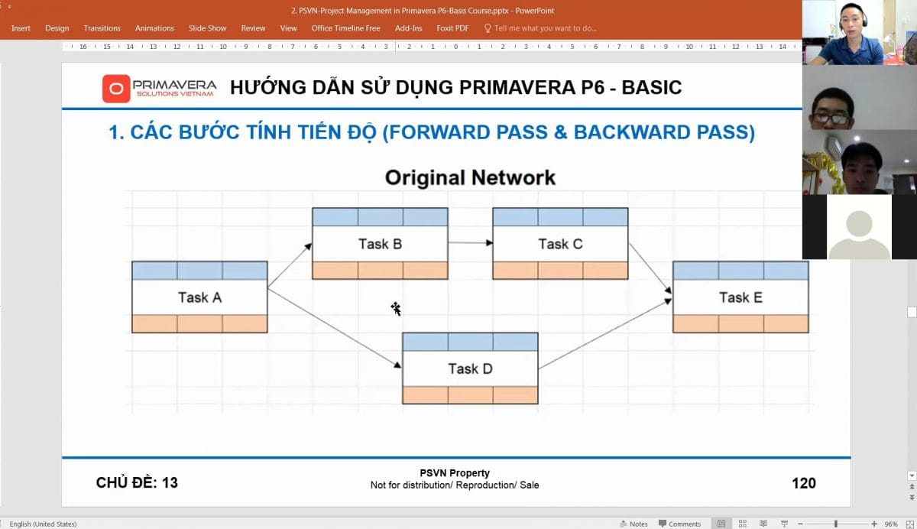Open the Comments pane button
917x529 pixels.
point(679,524)
